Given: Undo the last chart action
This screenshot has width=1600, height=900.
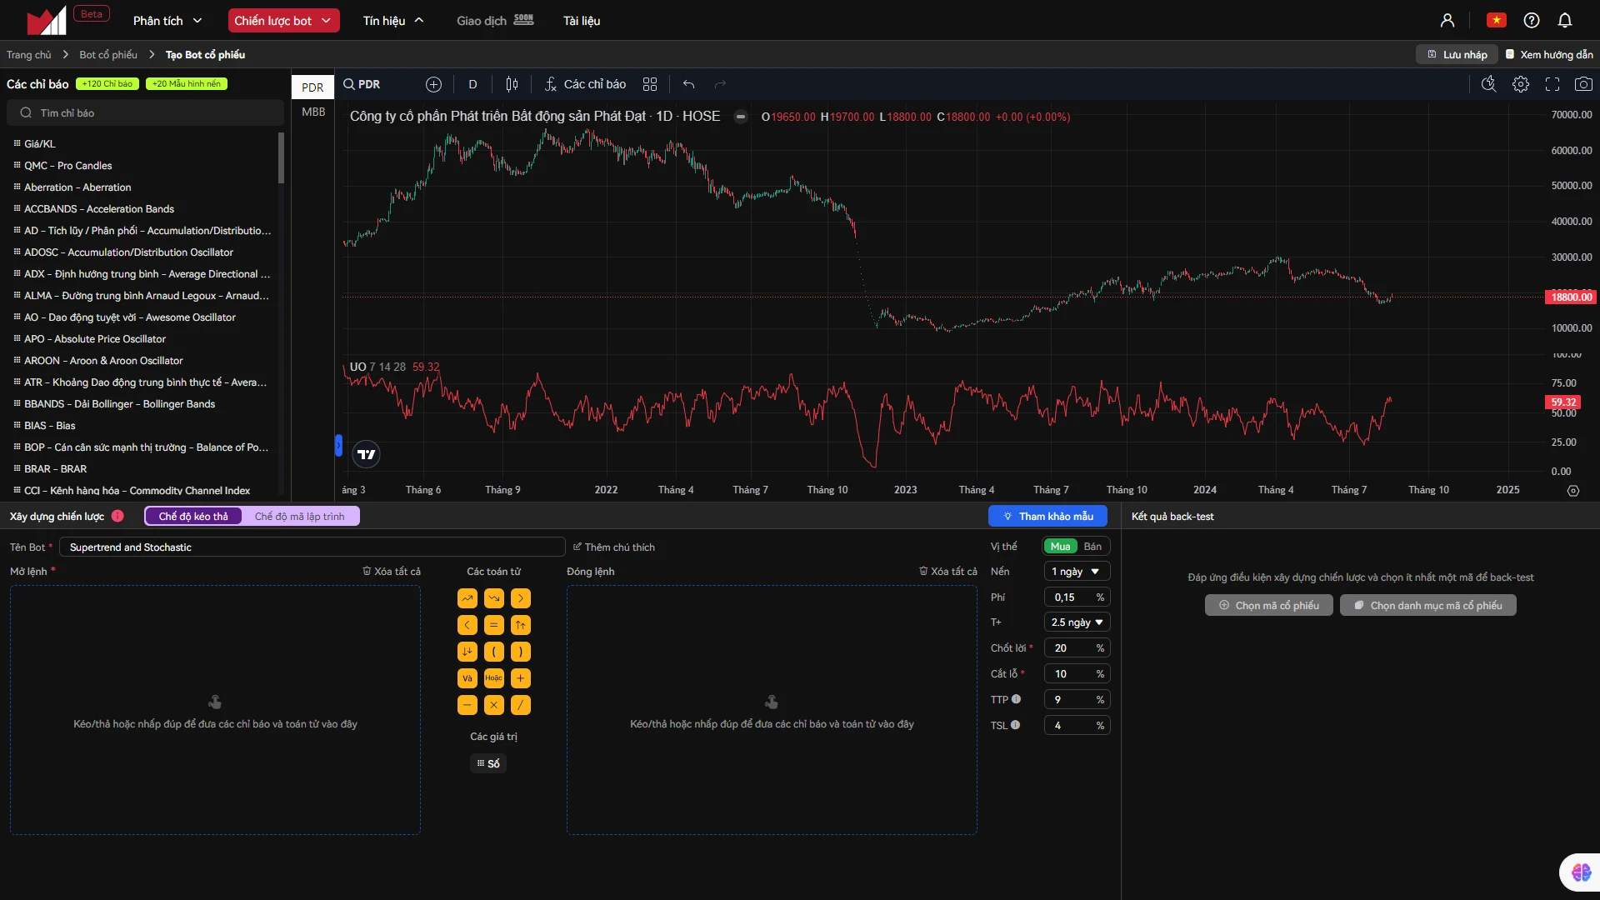Looking at the screenshot, I should coord(688,84).
